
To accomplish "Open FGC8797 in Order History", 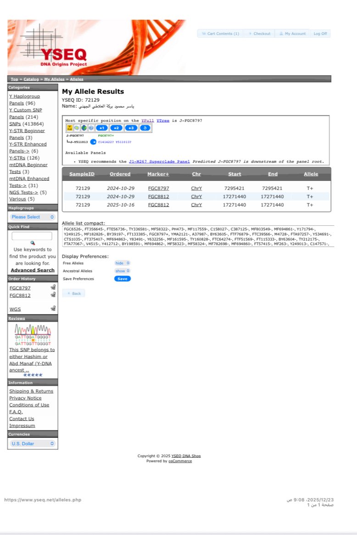I will tap(20, 288).
